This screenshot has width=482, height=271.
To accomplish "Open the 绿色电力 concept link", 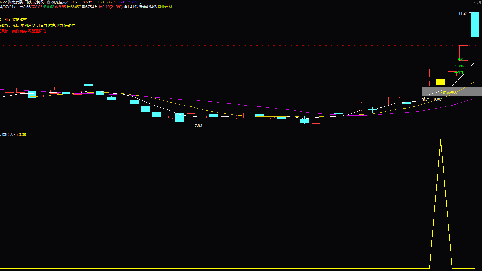I will coord(56,25).
